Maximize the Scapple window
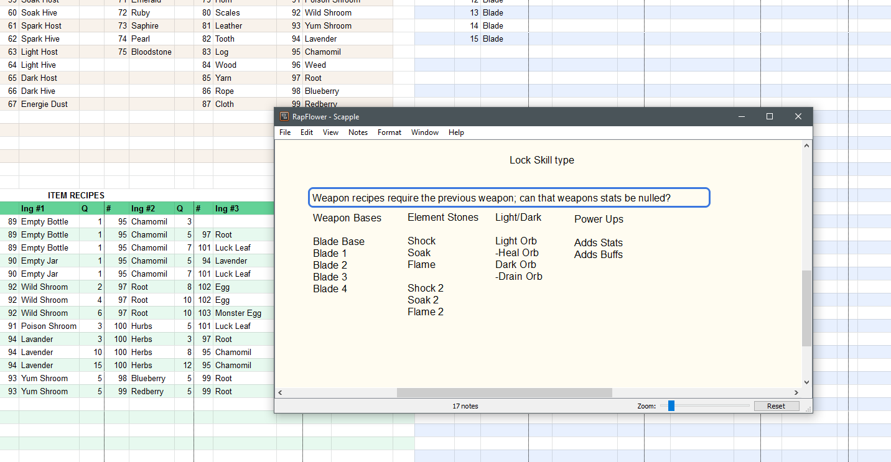The width and height of the screenshot is (891, 462). point(770,116)
